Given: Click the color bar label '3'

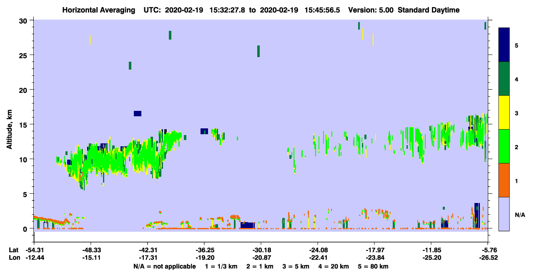Looking at the screenshot, I should [x=517, y=113].
